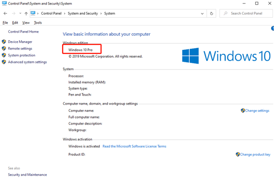Click Control Panel breadcrumb segment

(51, 13)
